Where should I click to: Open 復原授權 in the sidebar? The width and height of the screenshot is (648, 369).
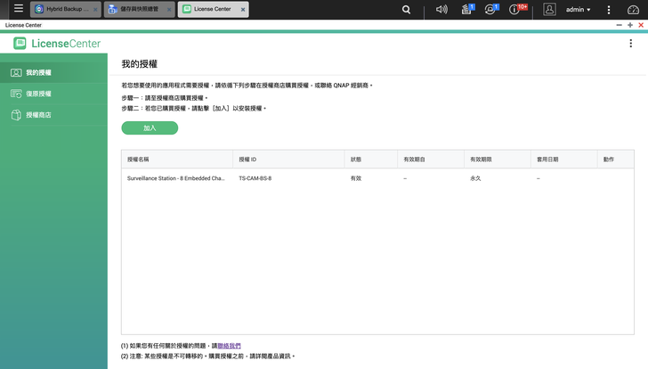coord(38,94)
